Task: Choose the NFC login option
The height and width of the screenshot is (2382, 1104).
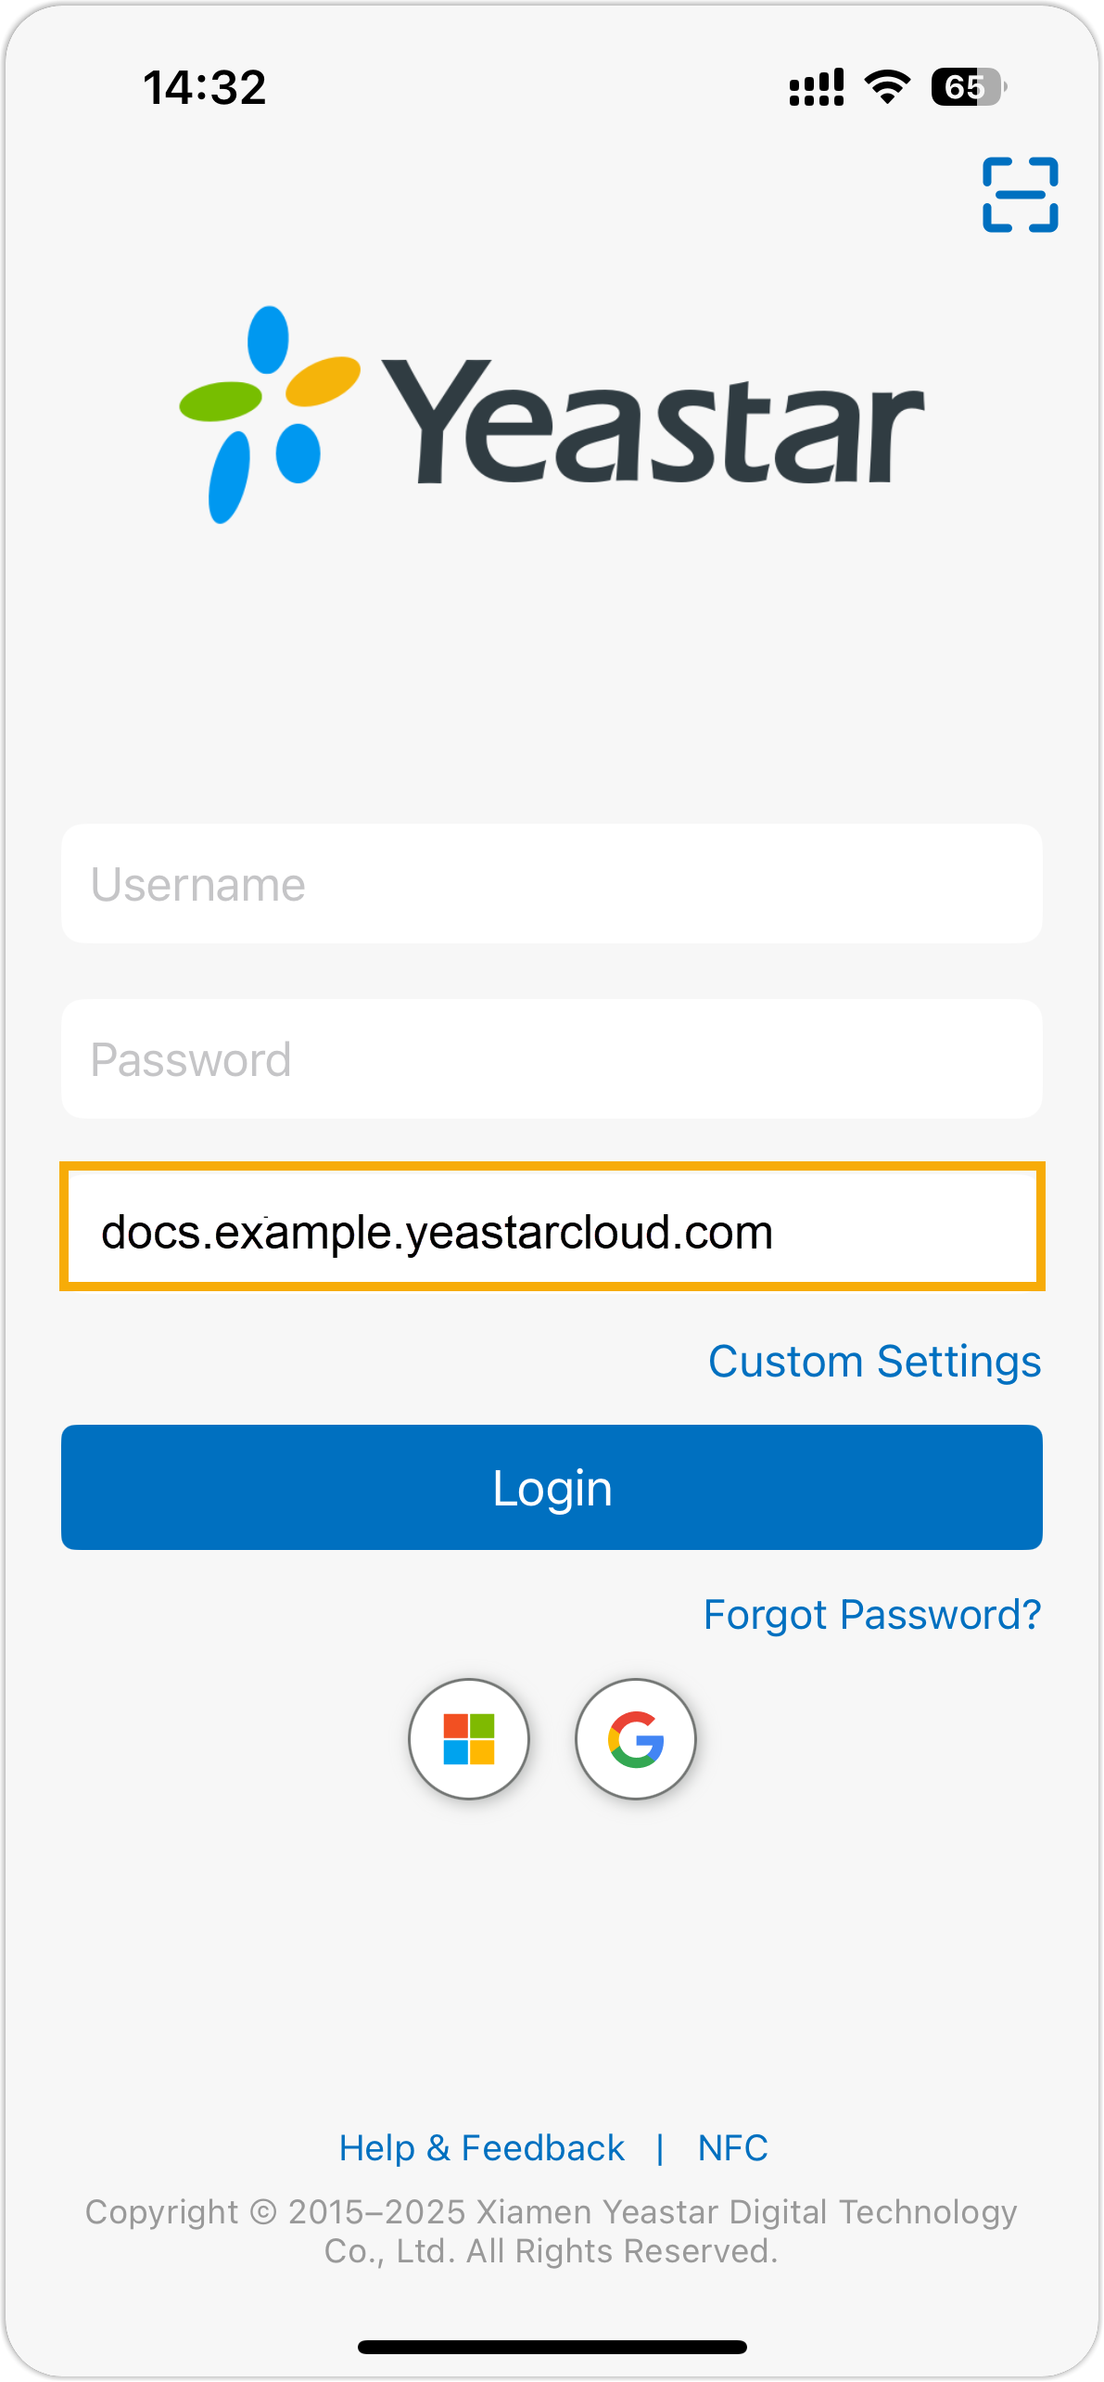Action: pos(732,2148)
